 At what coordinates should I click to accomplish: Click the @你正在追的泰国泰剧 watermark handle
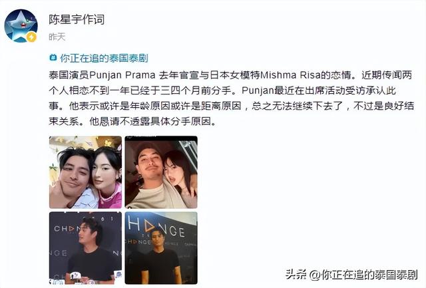[363, 275]
